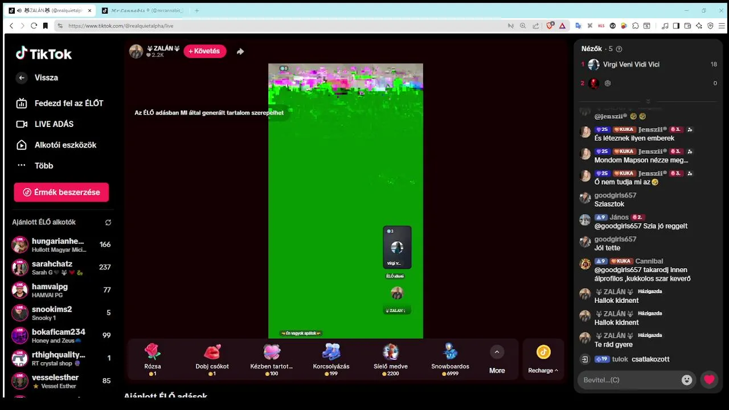
Task: Click János username in chat
Action: pos(619,218)
